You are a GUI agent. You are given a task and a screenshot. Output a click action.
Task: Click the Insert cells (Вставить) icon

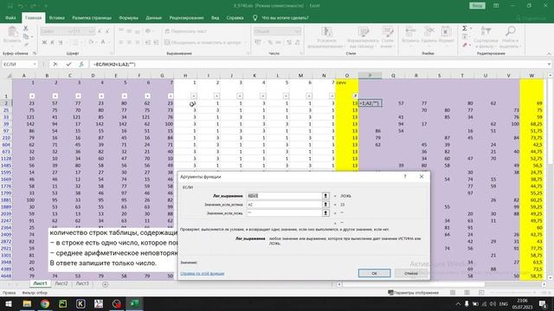pos(409,32)
